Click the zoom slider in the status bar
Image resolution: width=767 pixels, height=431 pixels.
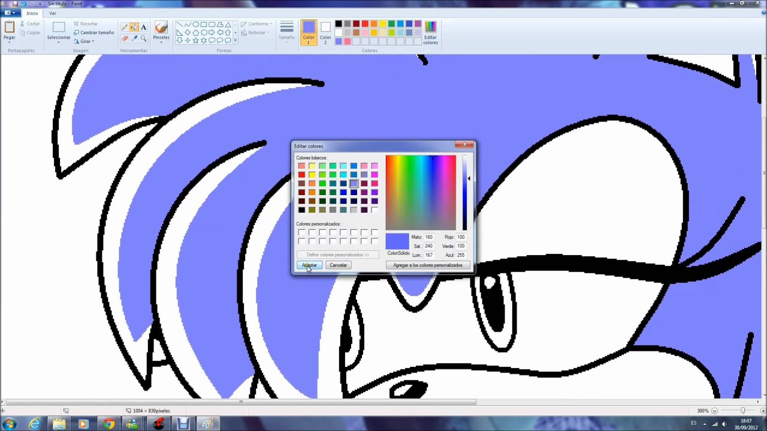click(742, 411)
